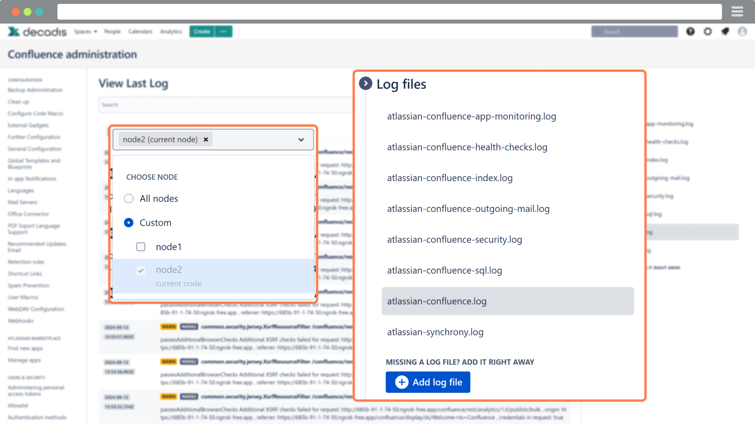Expand the Spaces dropdown
The height and width of the screenshot is (424, 755).
point(86,31)
